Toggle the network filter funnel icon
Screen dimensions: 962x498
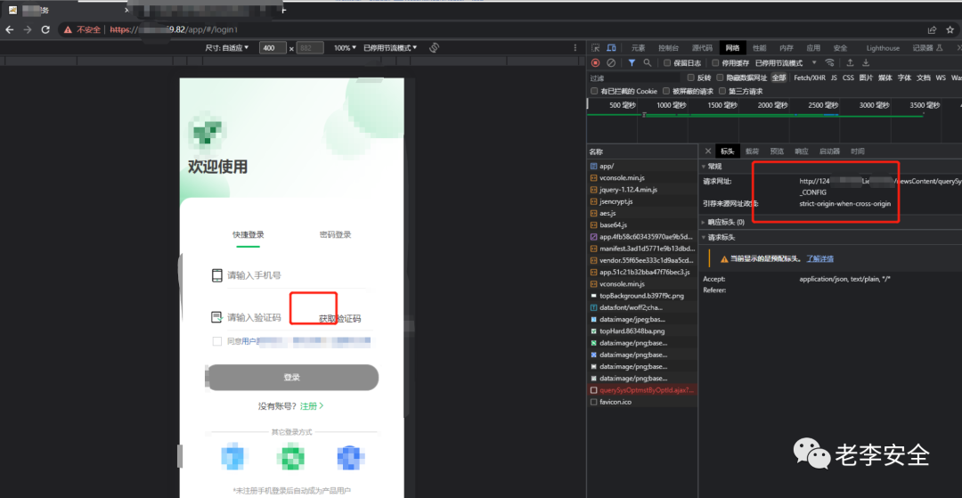point(632,63)
